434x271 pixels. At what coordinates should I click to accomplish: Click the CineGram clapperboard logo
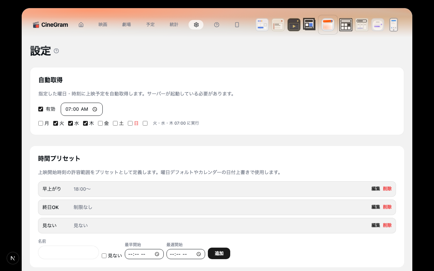[36, 24]
